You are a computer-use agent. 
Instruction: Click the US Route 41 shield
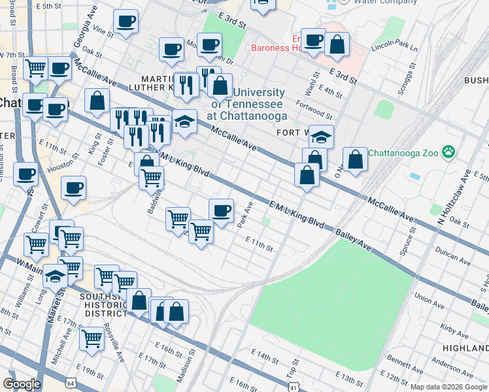[x=293, y=388]
